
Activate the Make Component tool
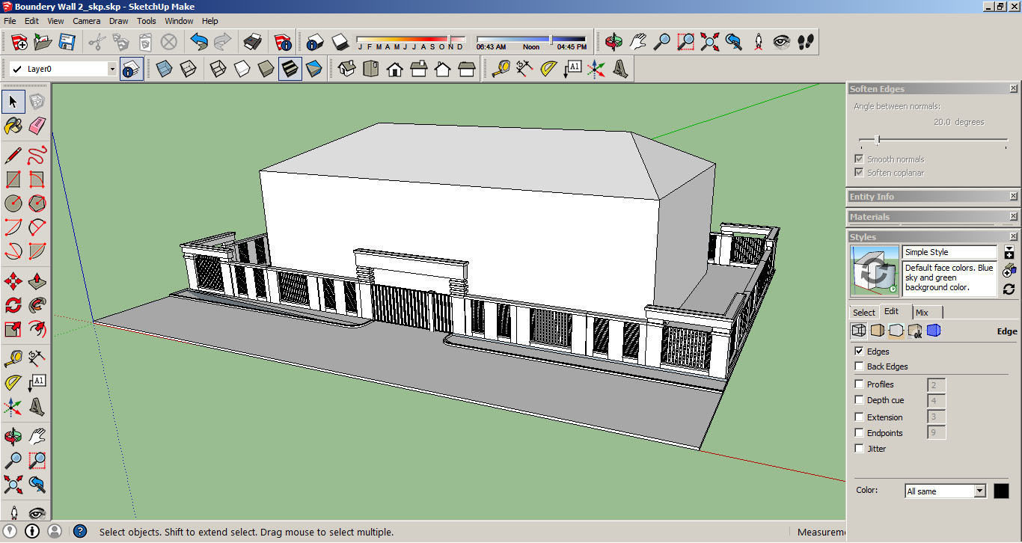[37, 101]
